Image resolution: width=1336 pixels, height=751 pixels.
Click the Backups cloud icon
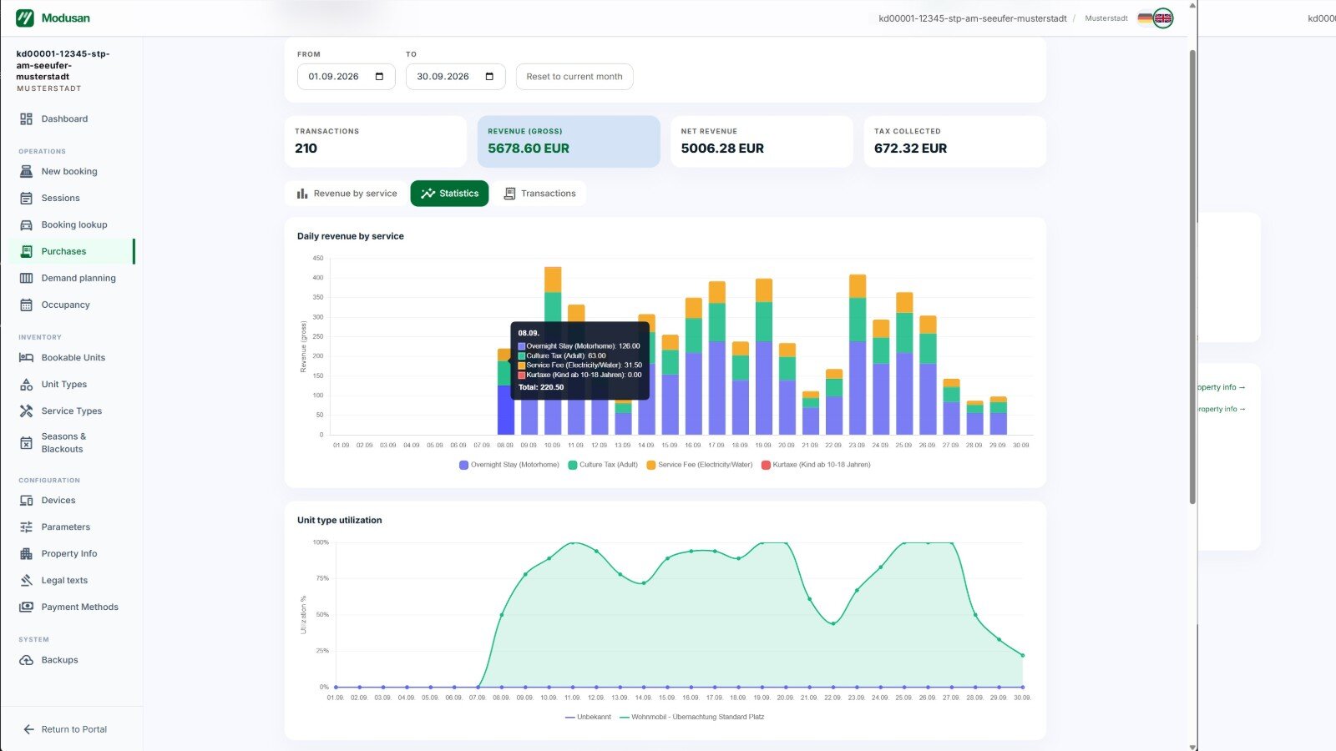pos(26,659)
